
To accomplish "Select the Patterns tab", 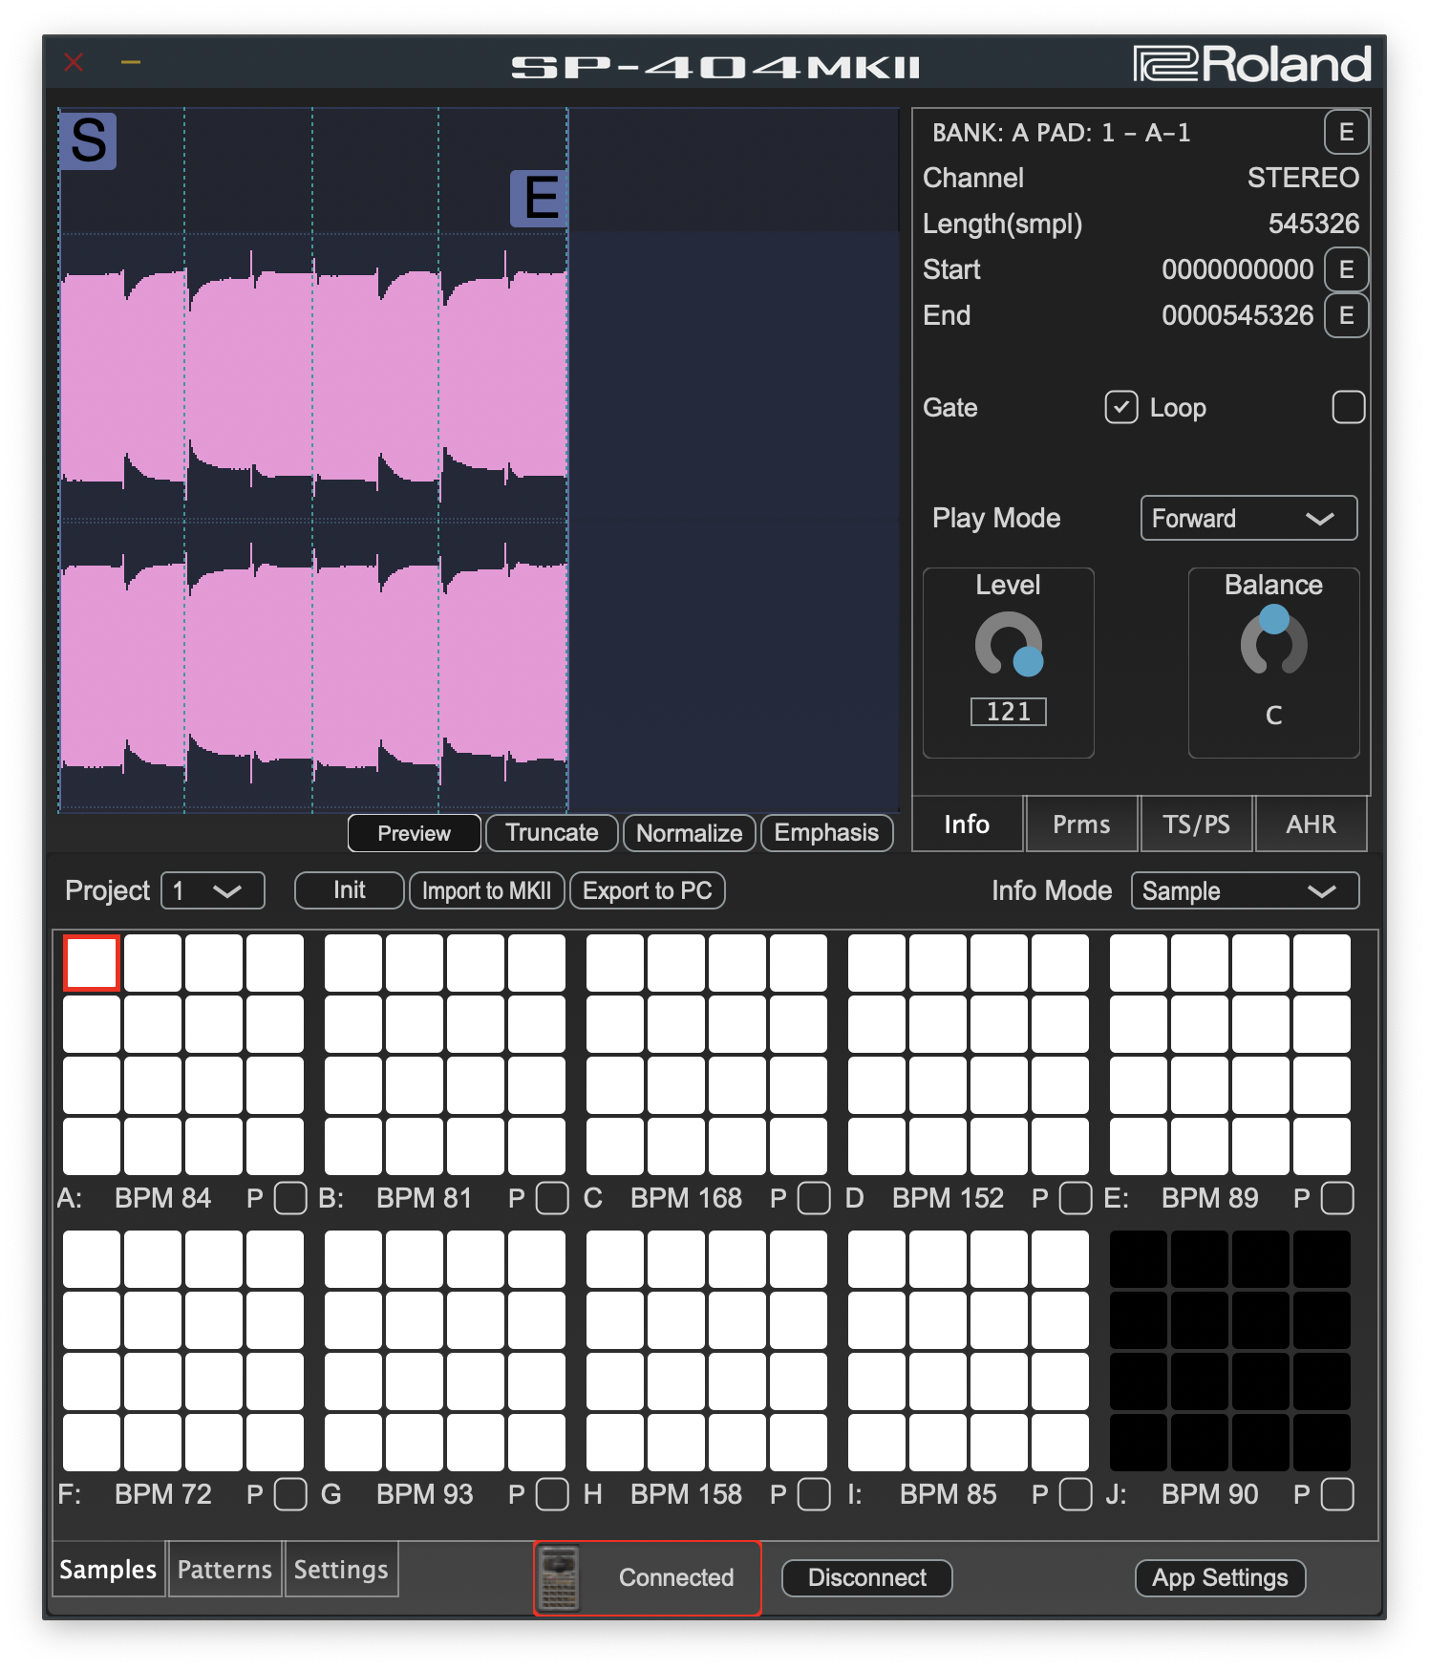I will click(225, 1569).
